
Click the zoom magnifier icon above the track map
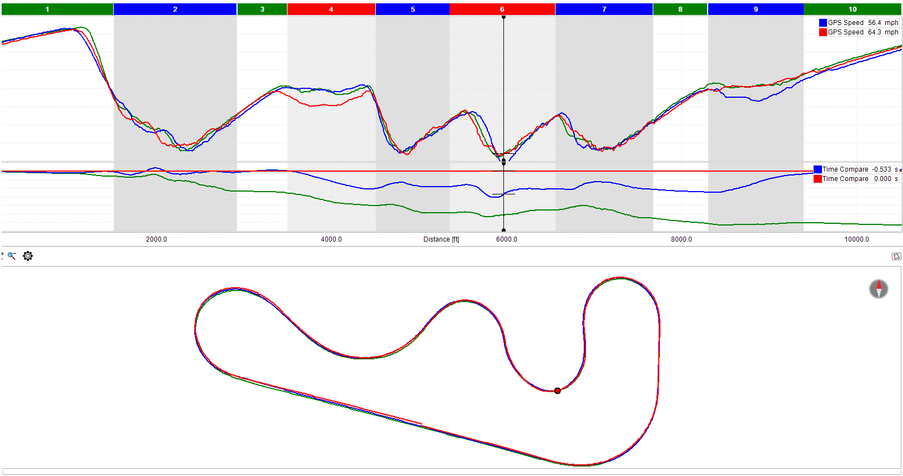tap(12, 256)
